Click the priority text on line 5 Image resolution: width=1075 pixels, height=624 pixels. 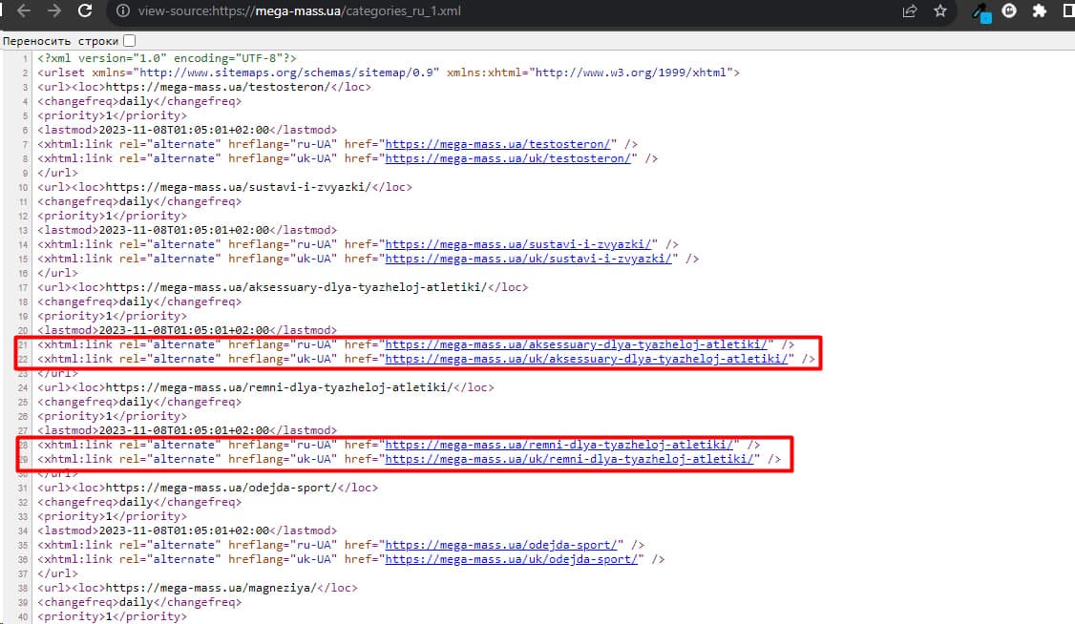pos(112,115)
